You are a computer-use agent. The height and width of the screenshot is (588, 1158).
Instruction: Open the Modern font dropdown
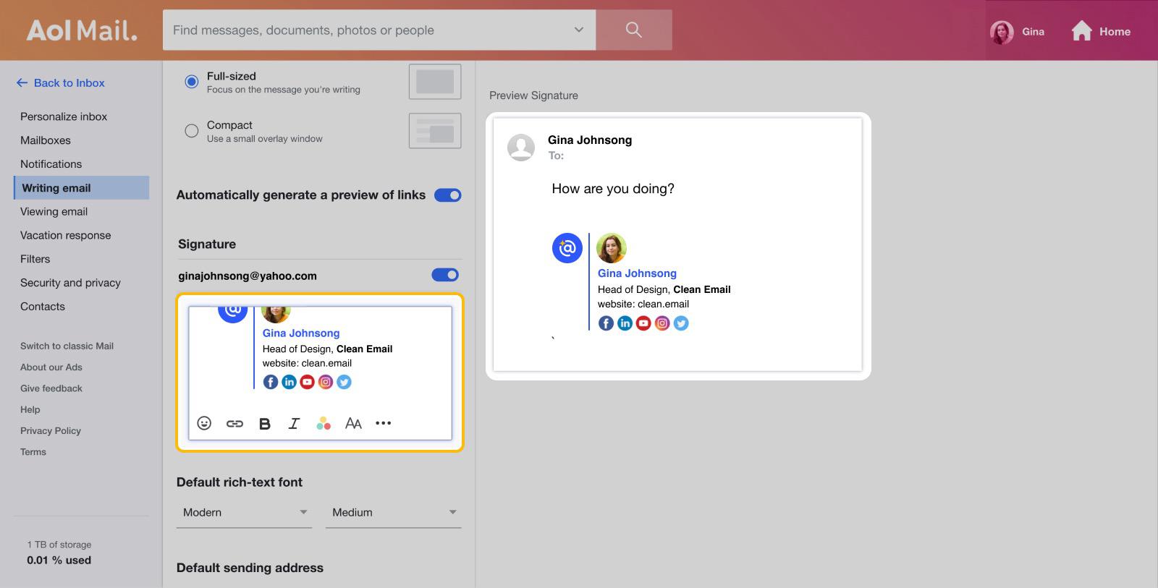[x=244, y=512]
